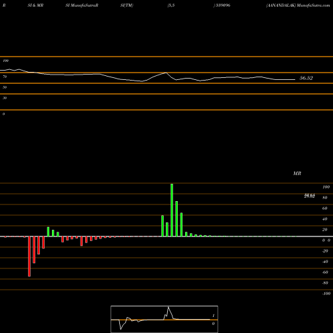This screenshot has width=333, height=333.
Task: Click the RSI axis label 70
Action: pos(5,77)
